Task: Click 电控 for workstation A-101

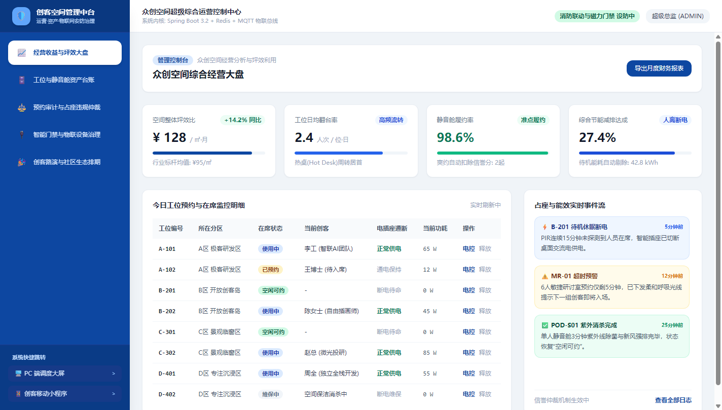Action: 469,249
